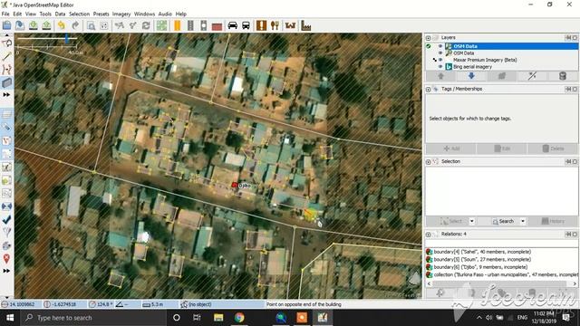Toggle Maxar Premium Imagery visibility eye
Screen dimensions: 580x326
tap(440, 60)
